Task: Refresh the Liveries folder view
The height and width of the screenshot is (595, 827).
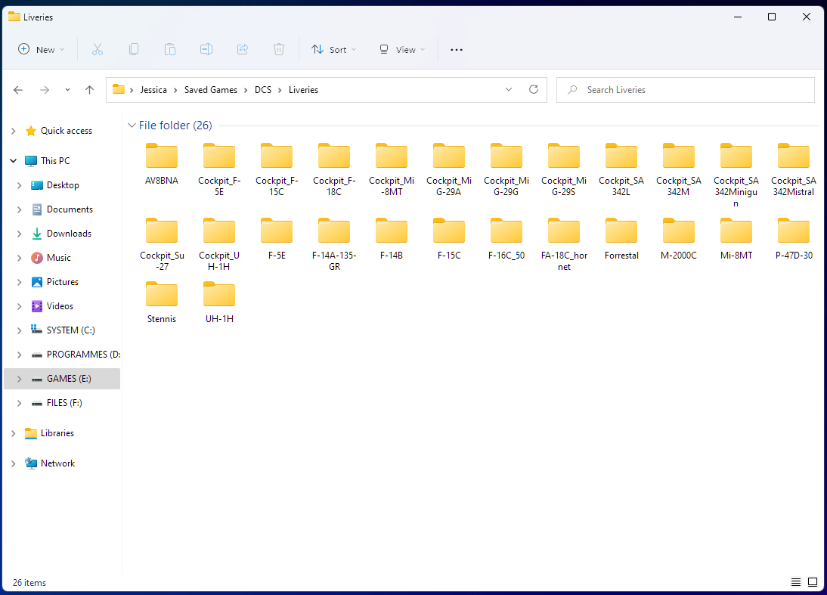Action: 534,90
